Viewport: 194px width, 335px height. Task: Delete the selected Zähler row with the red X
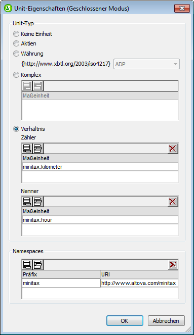click(173, 149)
